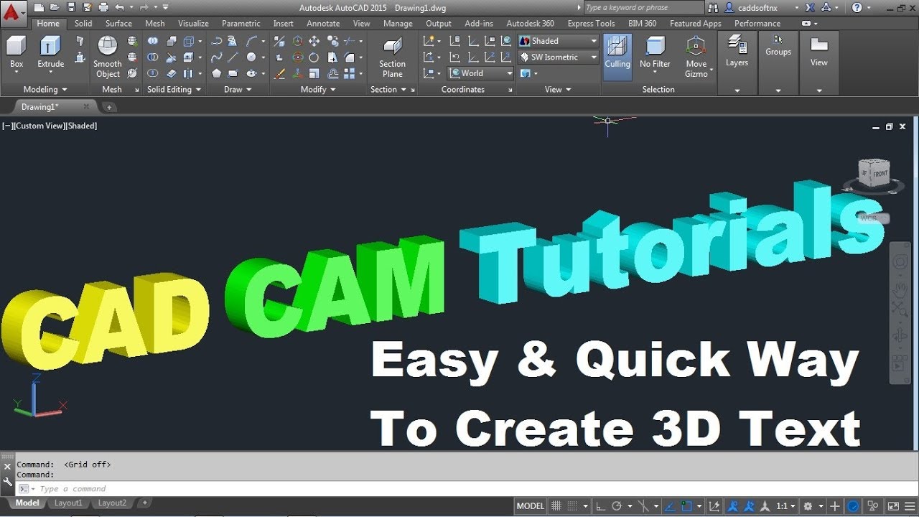Expand the Modify panel
The width and height of the screenshot is (919, 517).
(318, 90)
